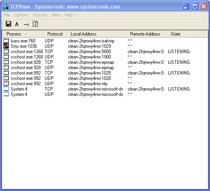Click TCP local address clean-2fqmwy4nw:microsoft-ds

point(95,89)
